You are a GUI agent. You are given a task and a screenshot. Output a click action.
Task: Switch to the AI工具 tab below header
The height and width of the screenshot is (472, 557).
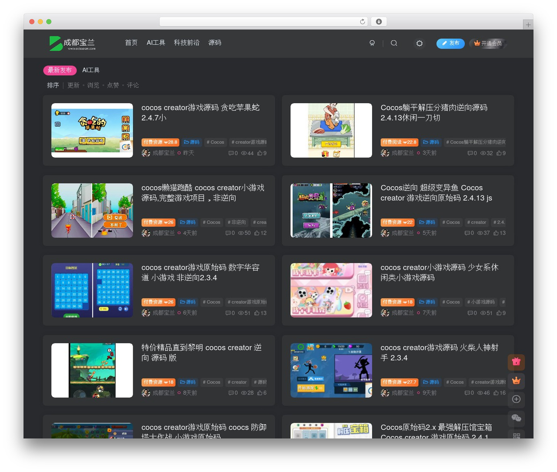(91, 70)
